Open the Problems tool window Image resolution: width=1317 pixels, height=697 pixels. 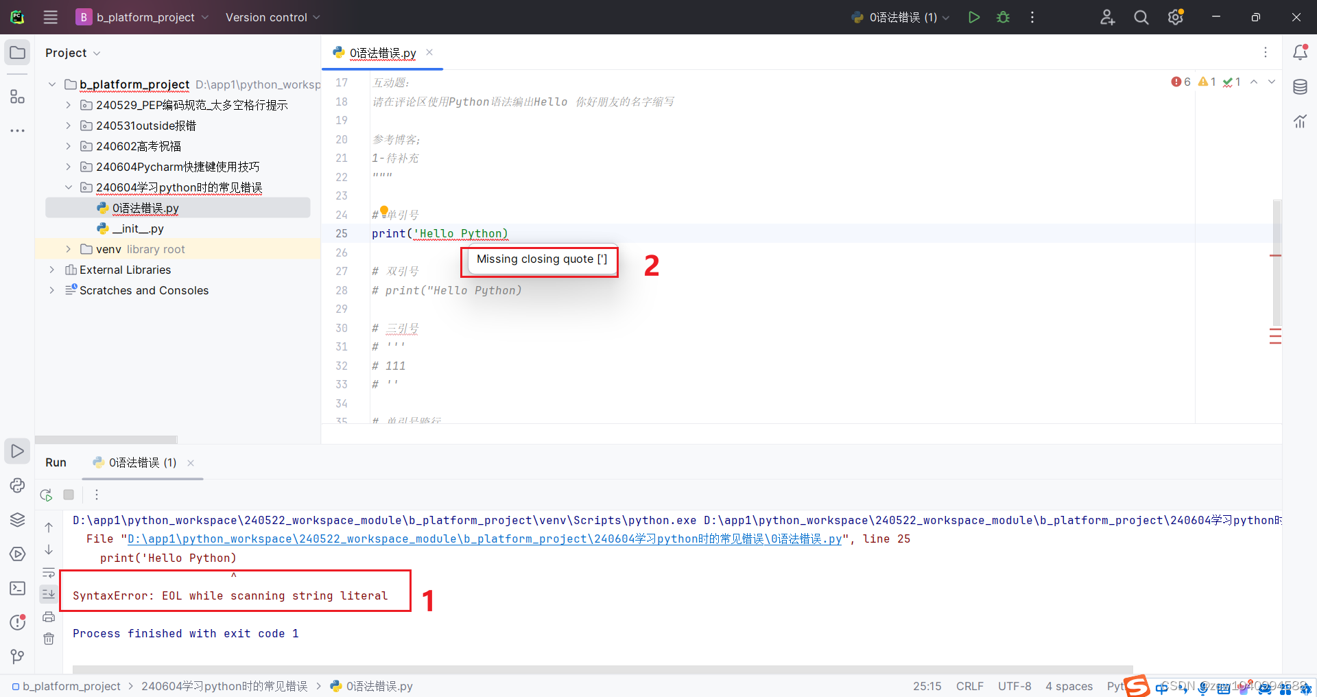tap(17, 622)
